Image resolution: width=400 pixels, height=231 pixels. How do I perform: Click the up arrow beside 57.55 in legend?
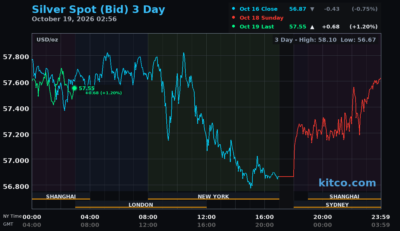[312, 27]
